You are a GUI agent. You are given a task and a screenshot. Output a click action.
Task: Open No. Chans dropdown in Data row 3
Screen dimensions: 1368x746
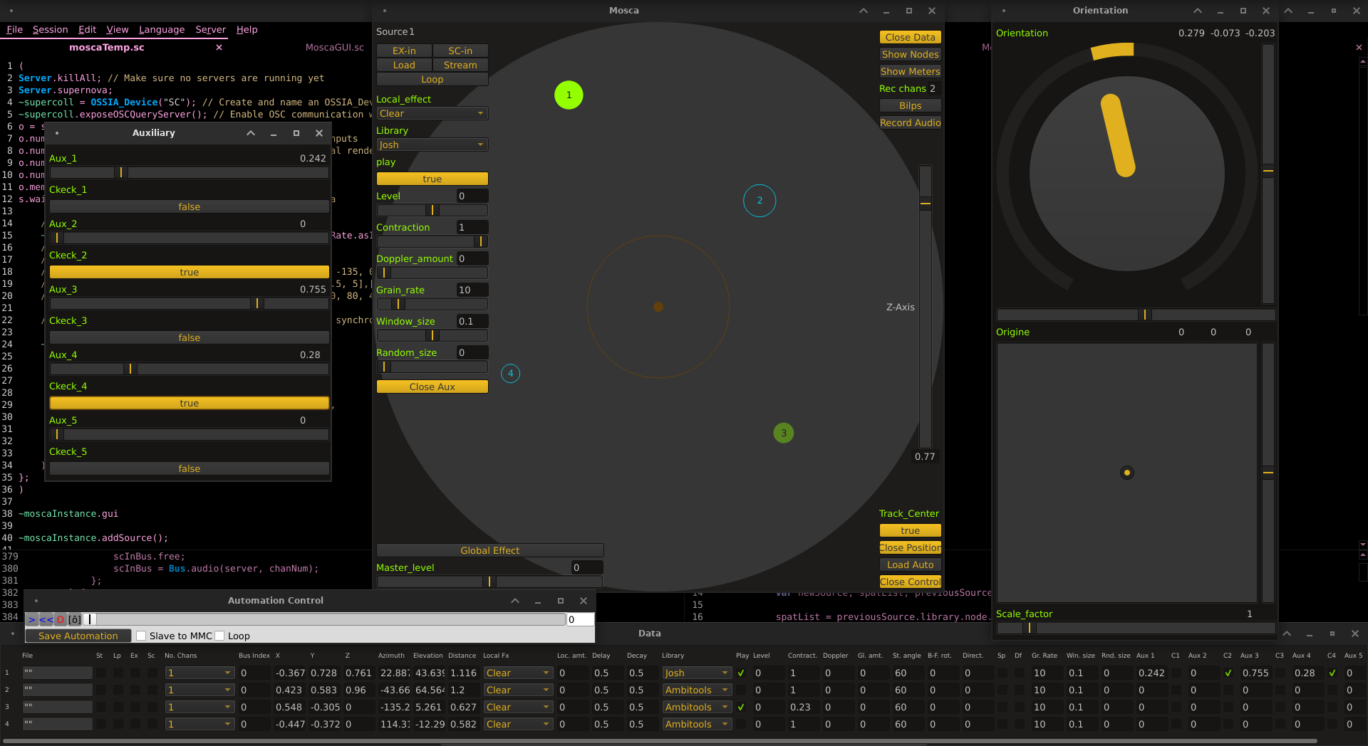tap(199, 707)
